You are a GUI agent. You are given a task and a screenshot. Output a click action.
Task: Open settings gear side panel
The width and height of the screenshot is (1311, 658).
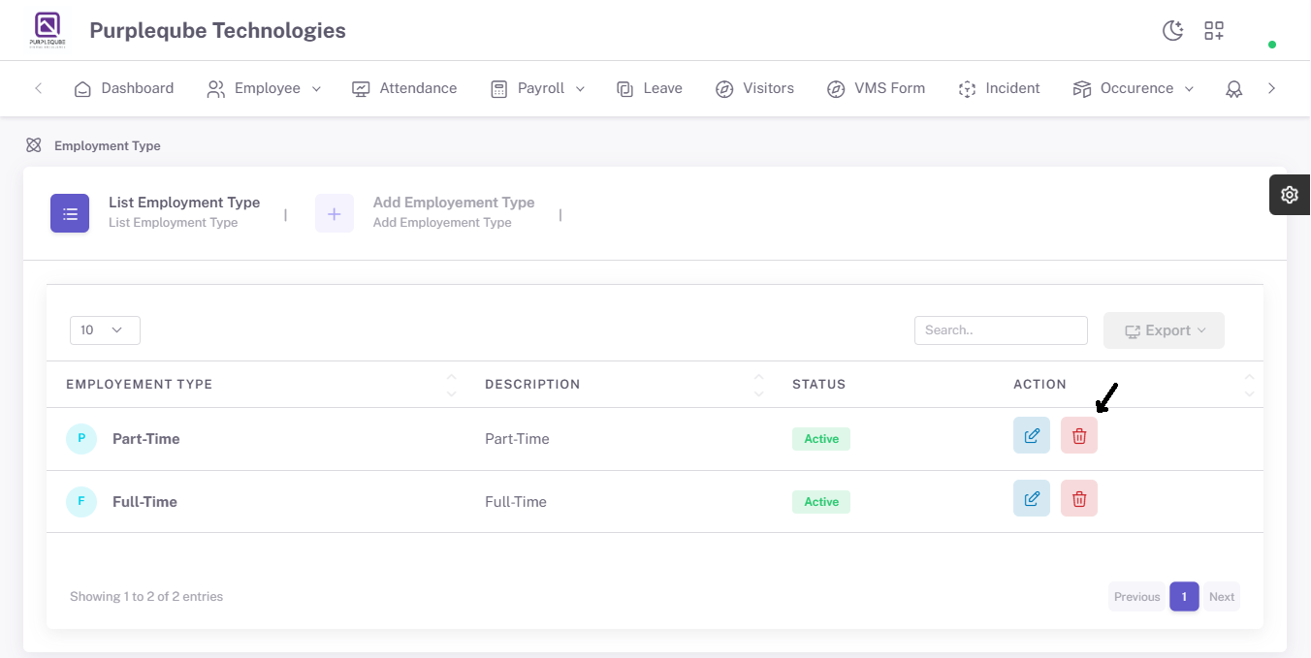1290,195
